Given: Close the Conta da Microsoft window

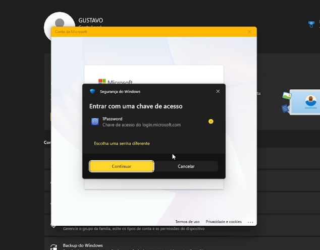Looking at the screenshot, I should (x=249, y=32).
